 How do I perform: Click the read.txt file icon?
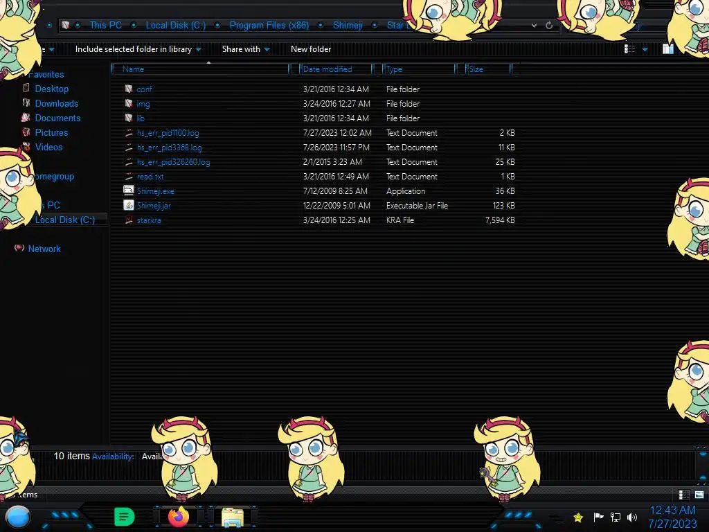[x=129, y=177]
